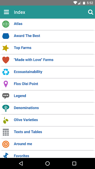Open Olive Varieties section

tap(47, 120)
